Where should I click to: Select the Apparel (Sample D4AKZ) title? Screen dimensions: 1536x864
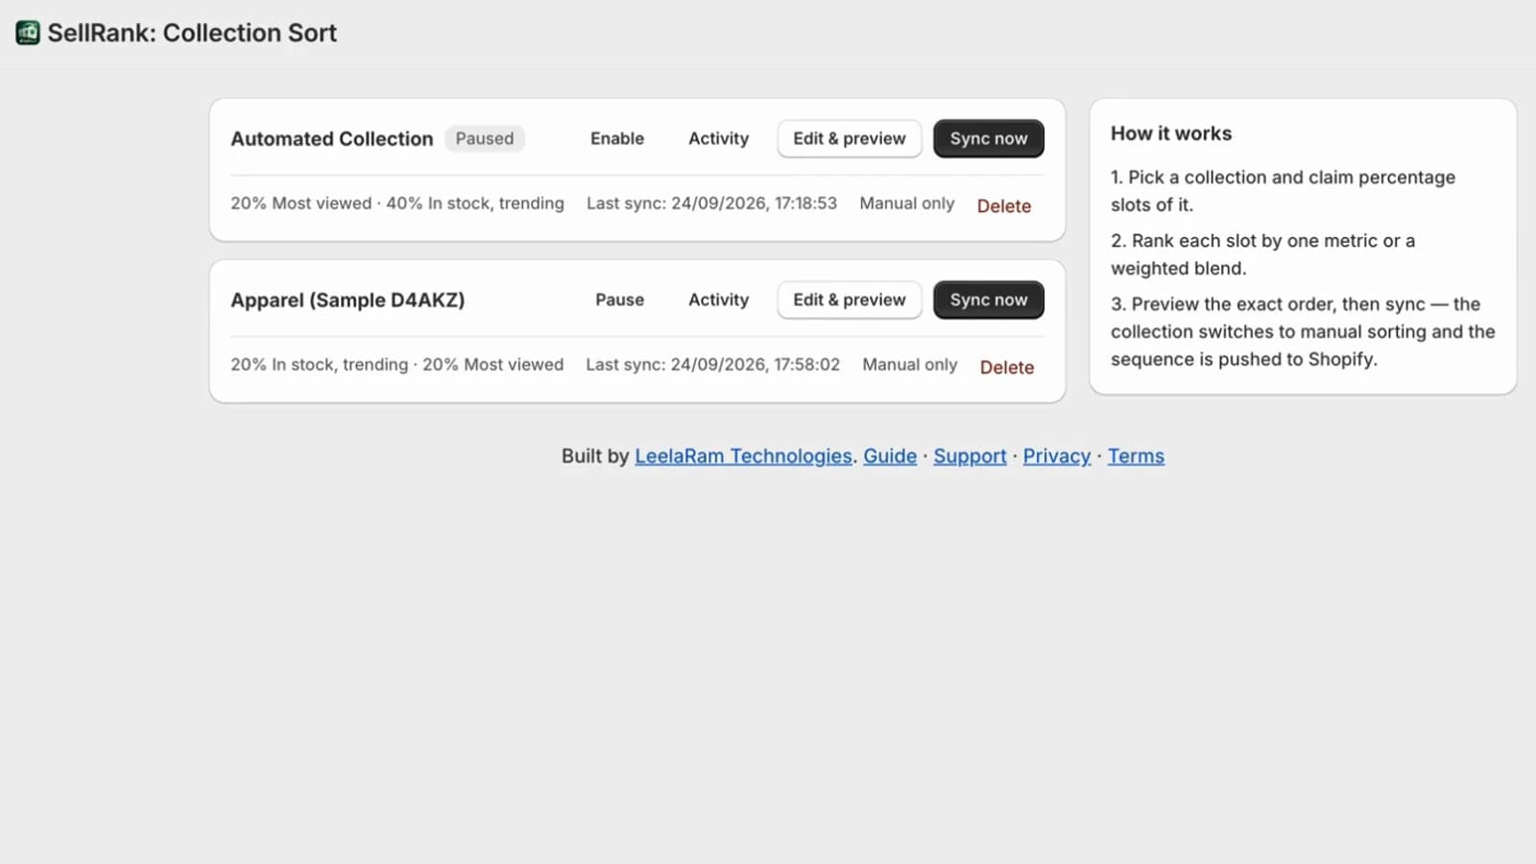tap(348, 300)
